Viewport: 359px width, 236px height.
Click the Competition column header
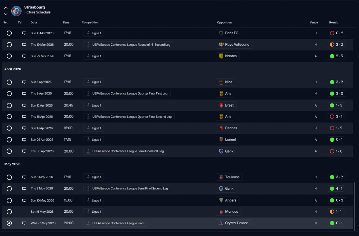tap(90, 22)
